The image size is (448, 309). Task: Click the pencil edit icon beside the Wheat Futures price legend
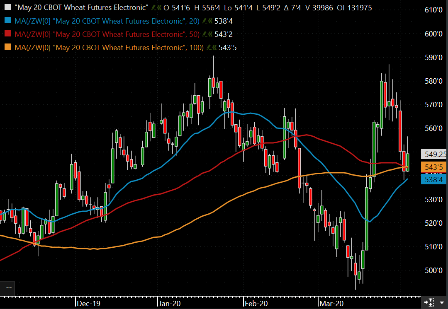tap(154, 8)
